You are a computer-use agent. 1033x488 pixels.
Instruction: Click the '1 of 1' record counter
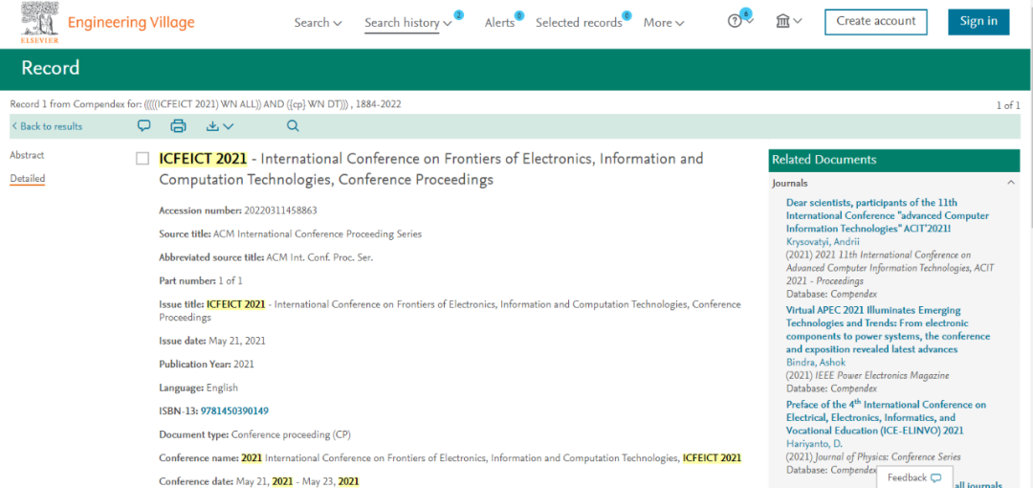point(1008,105)
